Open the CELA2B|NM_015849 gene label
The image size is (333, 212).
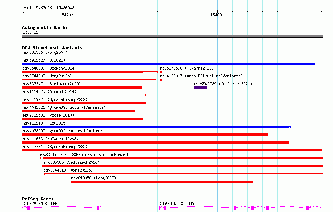(x=176, y=203)
